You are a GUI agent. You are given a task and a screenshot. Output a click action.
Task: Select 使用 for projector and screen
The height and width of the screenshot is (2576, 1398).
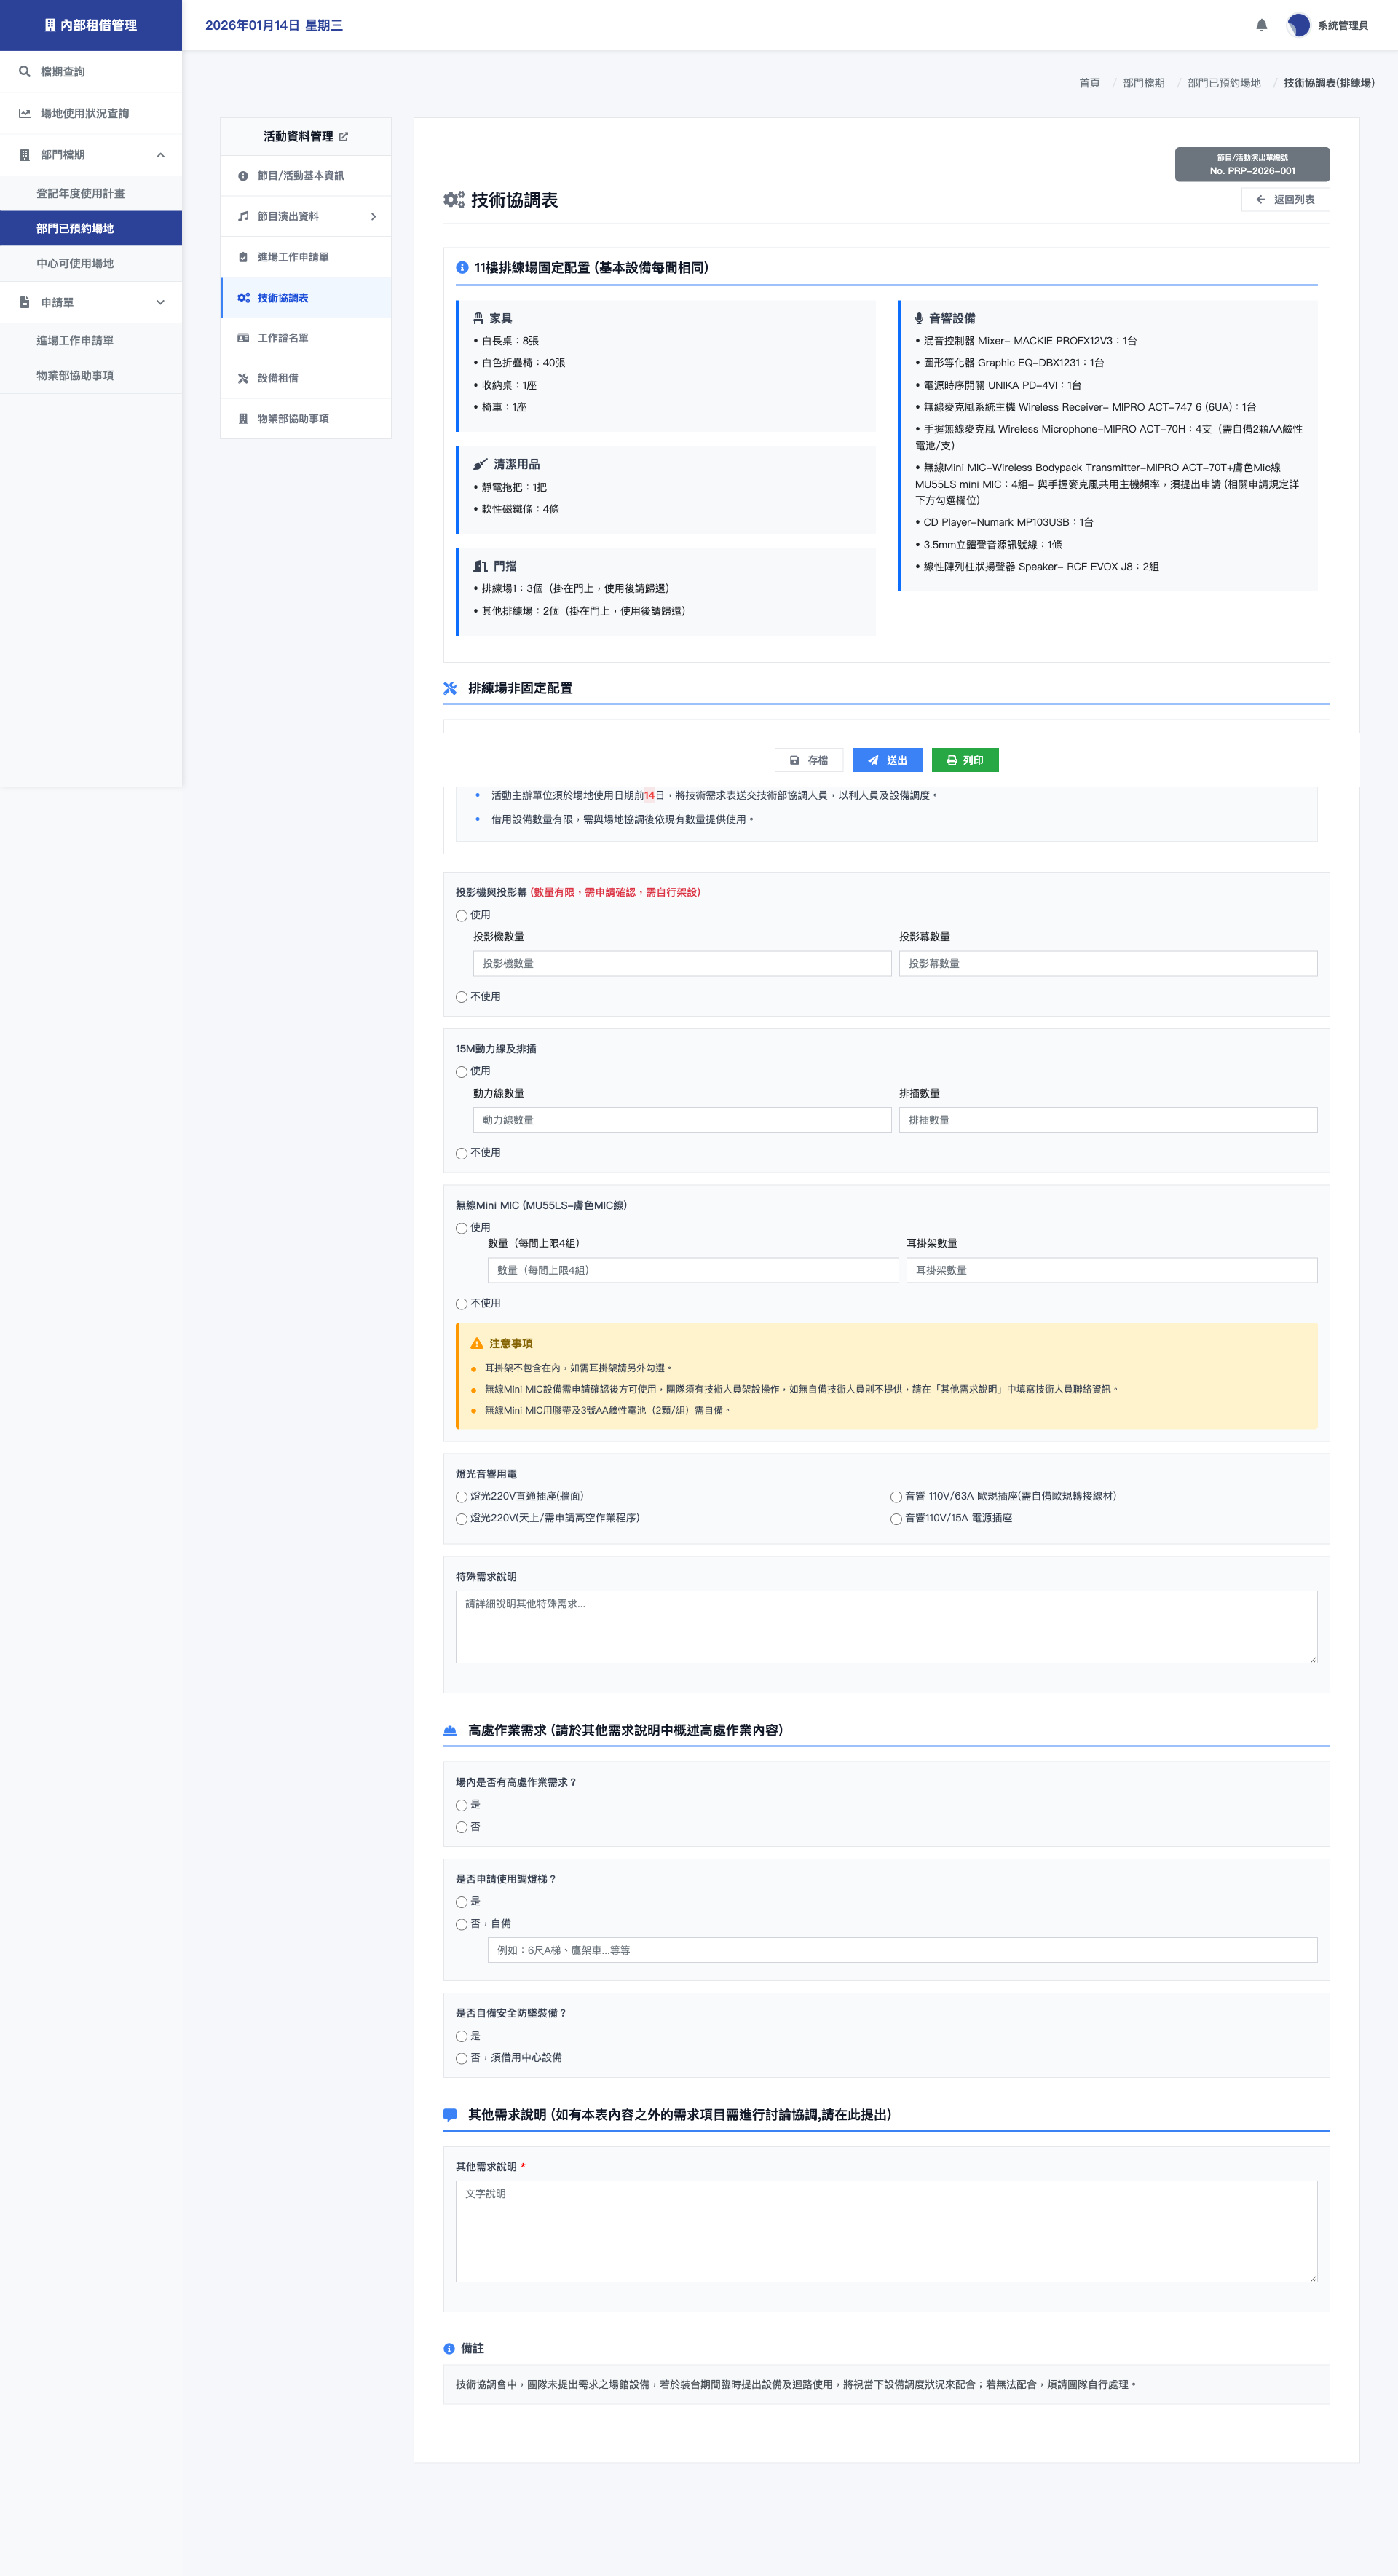pyautogui.click(x=462, y=916)
